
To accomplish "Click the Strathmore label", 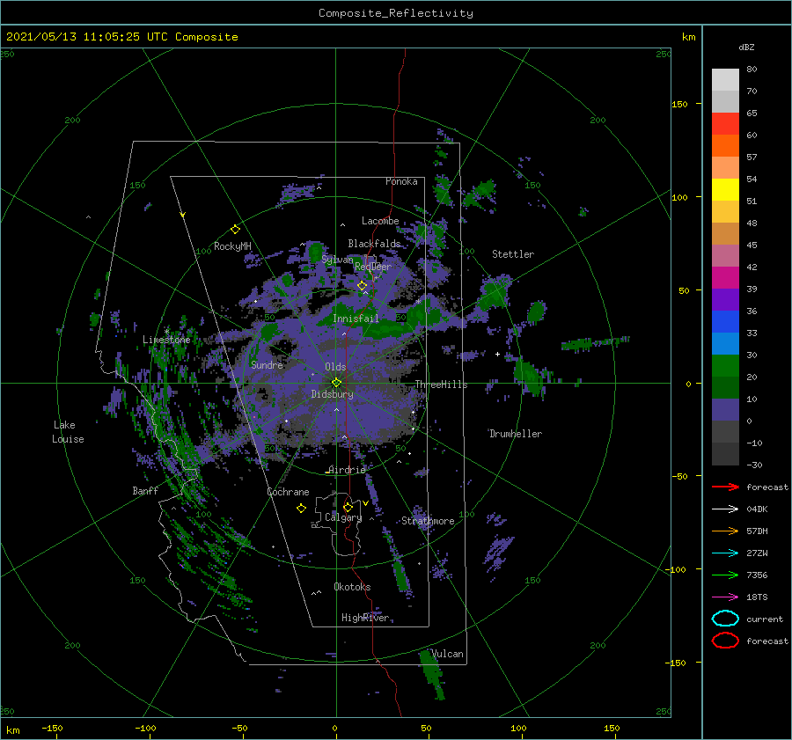I will (428, 521).
